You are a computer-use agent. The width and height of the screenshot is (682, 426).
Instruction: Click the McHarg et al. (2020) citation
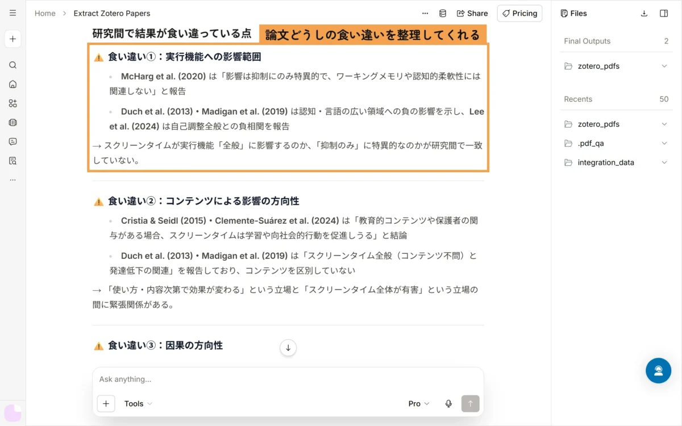[163, 76]
